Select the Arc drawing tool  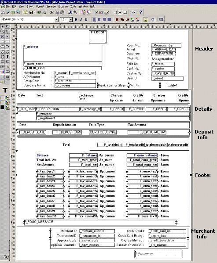point(7,47)
